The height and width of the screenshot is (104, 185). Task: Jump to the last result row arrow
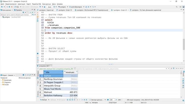tap(84, 100)
